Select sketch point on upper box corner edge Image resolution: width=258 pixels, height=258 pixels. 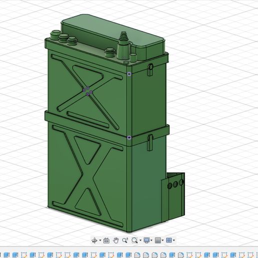(129, 74)
